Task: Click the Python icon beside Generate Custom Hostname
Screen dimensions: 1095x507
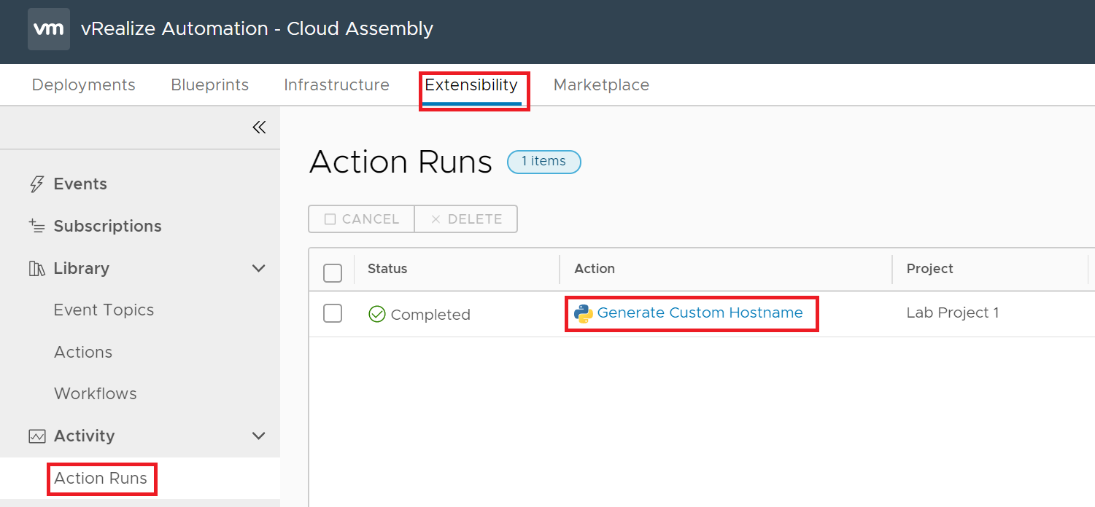Action: (x=583, y=313)
